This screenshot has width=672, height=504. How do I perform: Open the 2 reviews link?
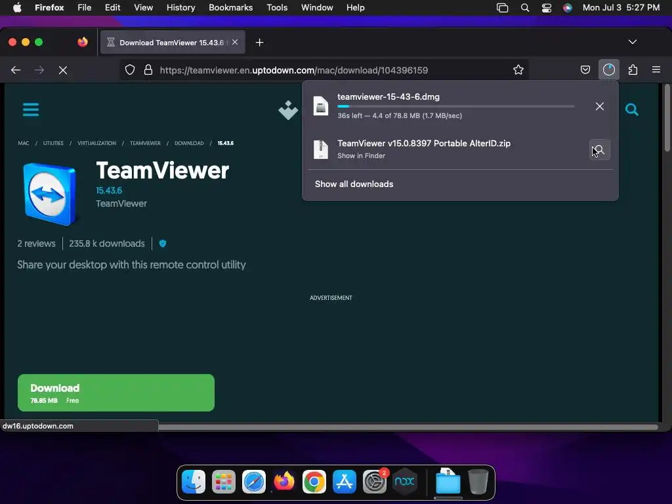(x=37, y=243)
